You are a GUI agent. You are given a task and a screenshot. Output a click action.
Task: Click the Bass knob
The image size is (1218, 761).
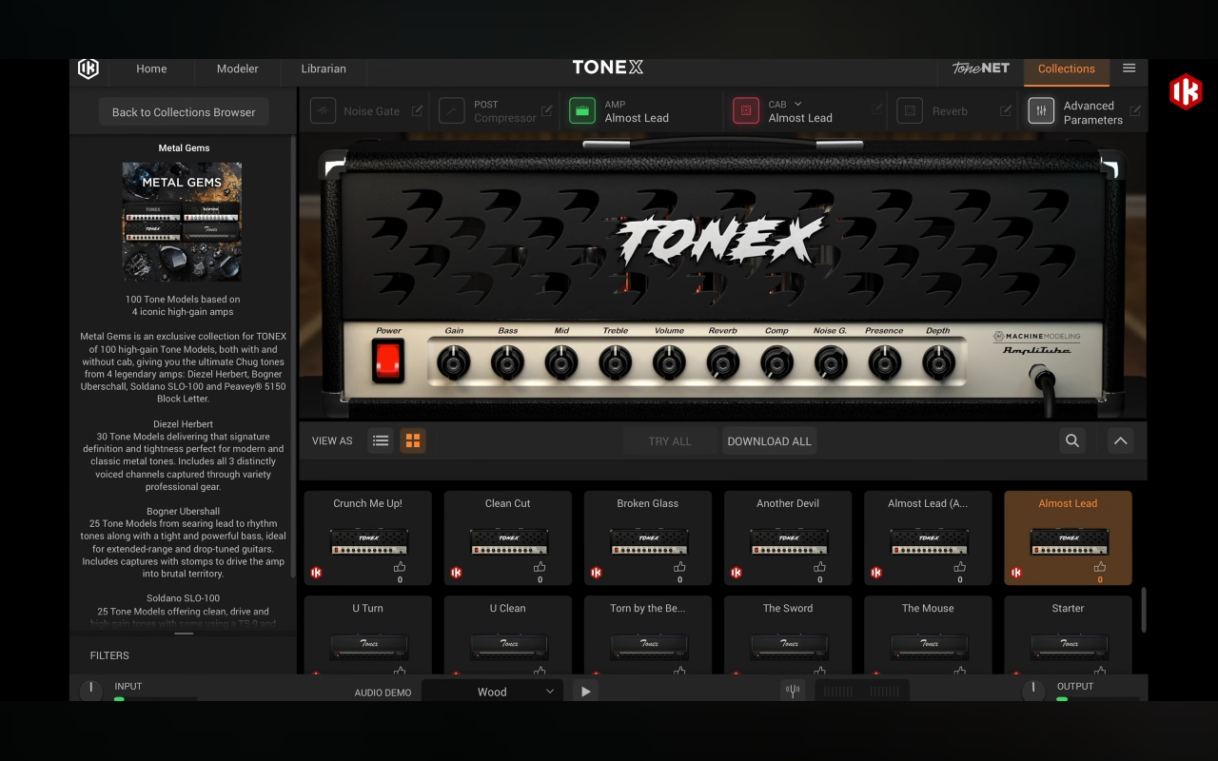click(x=507, y=361)
